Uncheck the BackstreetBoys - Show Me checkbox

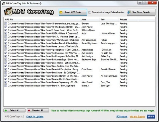tap(6, 59)
